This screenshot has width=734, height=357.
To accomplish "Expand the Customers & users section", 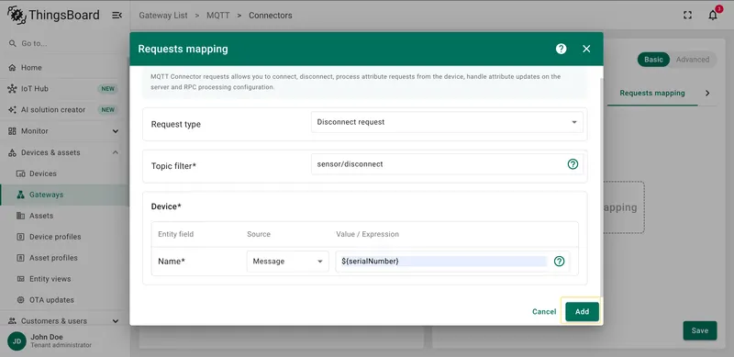I will 116,321.
